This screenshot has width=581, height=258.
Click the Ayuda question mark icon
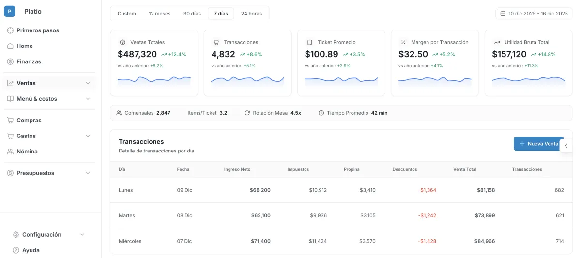[16, 250]
